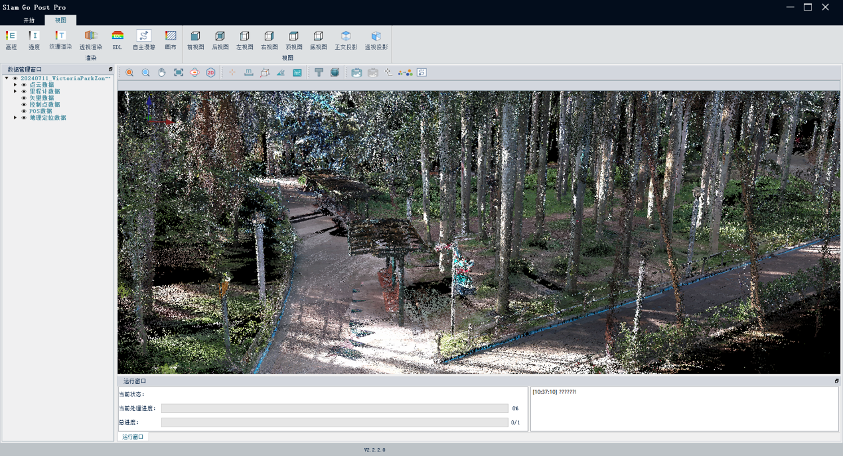
Task: Select the distance measurement tool
Action: point(248,73)
